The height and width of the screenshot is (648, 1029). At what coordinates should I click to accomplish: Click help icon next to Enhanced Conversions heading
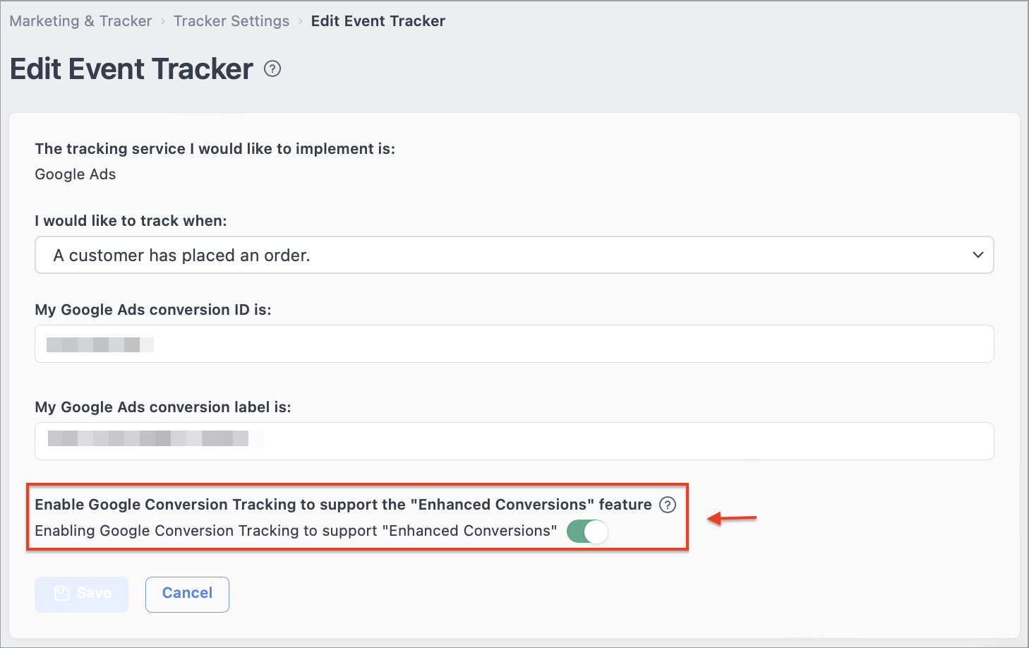[668, 505]
